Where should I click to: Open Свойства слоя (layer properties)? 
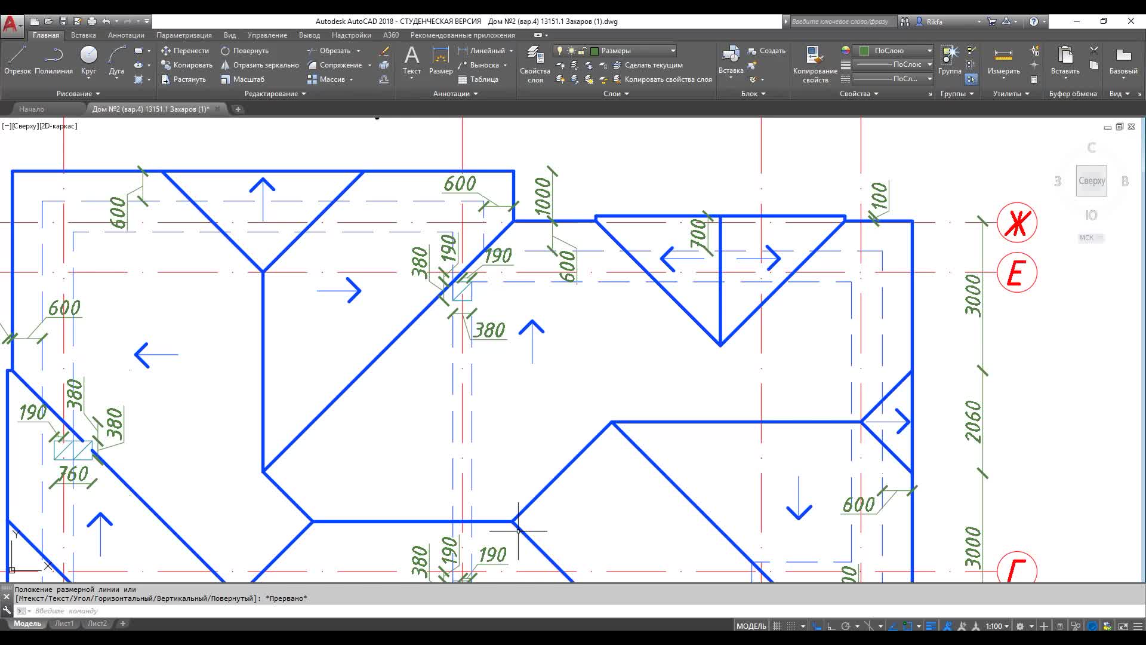click(535, 64)
